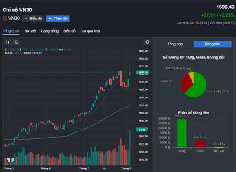The image size is (236, 172).
Task: Switch panel to Tổng hợp view
Action: (x=175, y=44)
